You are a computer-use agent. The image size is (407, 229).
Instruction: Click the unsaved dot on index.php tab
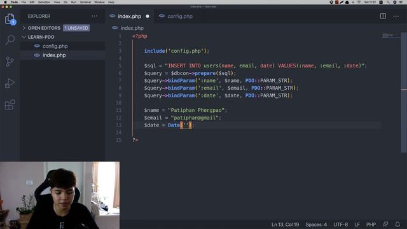pyautogui.click(x=148, y=16)
